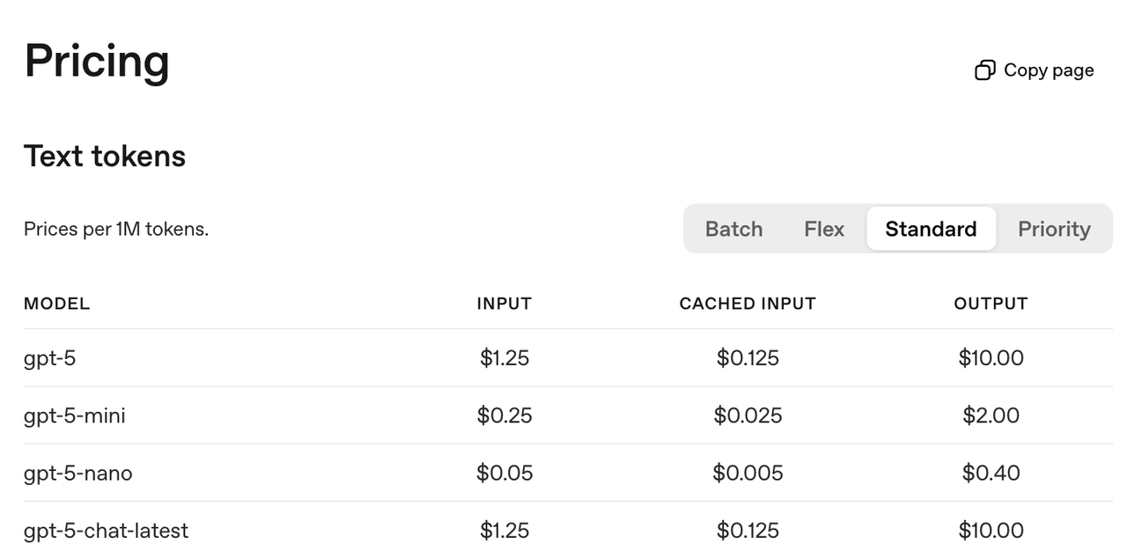Open the Priority pricing tab
Screen dimensions: 1127x558
1054,229
